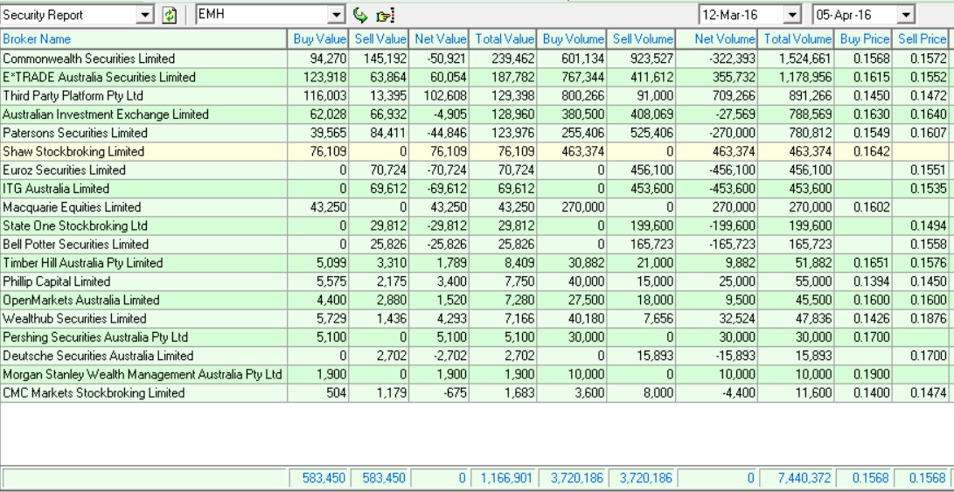This screenshot has width=954, height=492.
Task: Click Patersons sell value 84,411 cell
Action: [379, 133]
